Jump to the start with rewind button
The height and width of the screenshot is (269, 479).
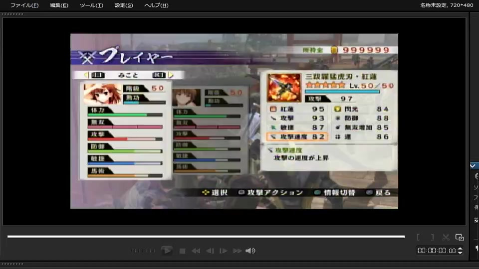[196, 251]
